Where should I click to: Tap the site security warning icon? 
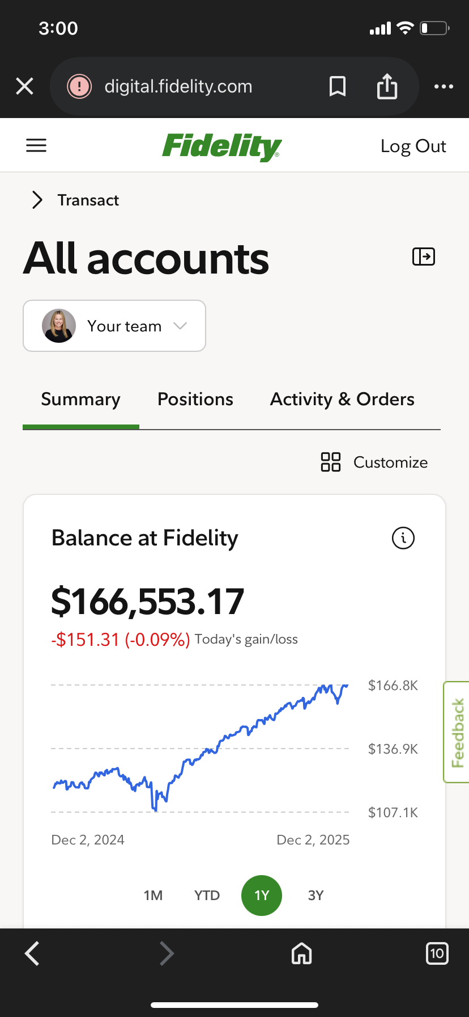pyautogui.click(x=79, y=86)
